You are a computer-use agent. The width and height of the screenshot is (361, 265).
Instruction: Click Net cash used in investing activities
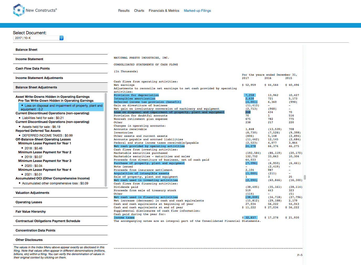[x=146, y=180]
